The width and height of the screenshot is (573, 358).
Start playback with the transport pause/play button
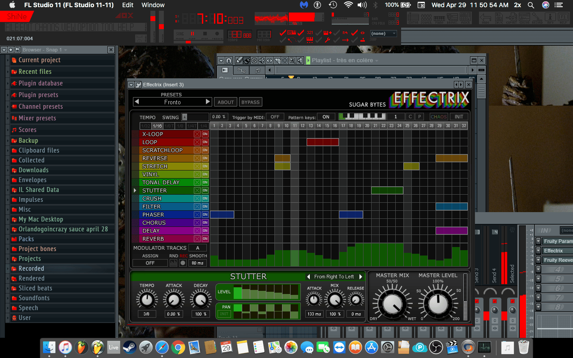(192, 34)
